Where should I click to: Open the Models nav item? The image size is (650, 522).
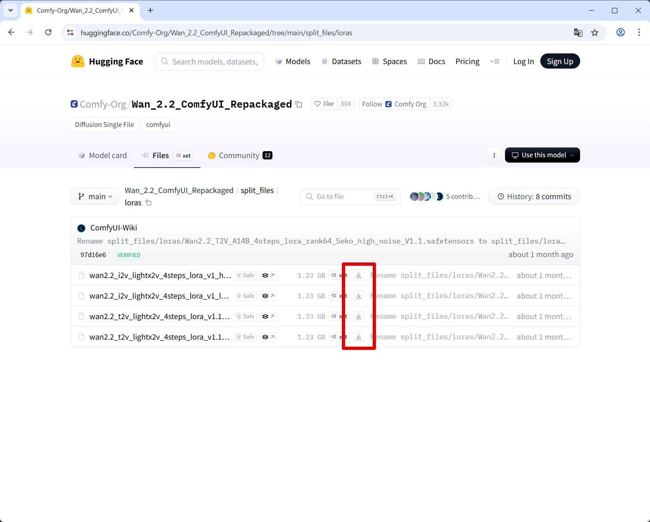(293, 61)
